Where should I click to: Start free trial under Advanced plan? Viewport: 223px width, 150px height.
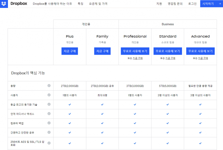pos(200,51)
